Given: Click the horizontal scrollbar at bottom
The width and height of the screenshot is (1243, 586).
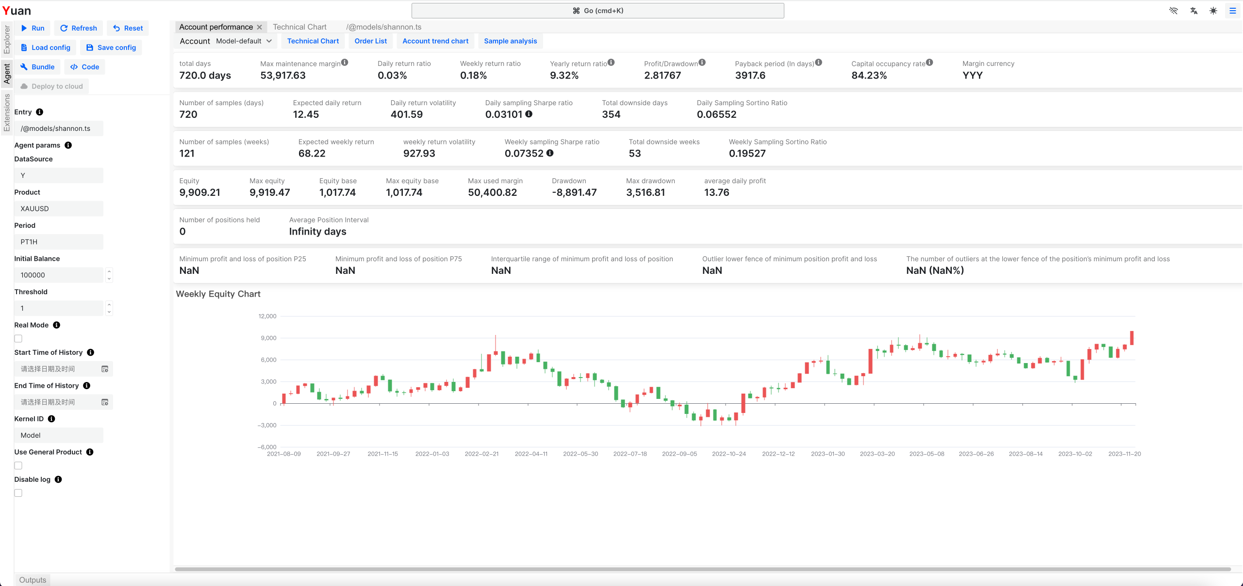Looking at the screenshot, I should [702, 569].
